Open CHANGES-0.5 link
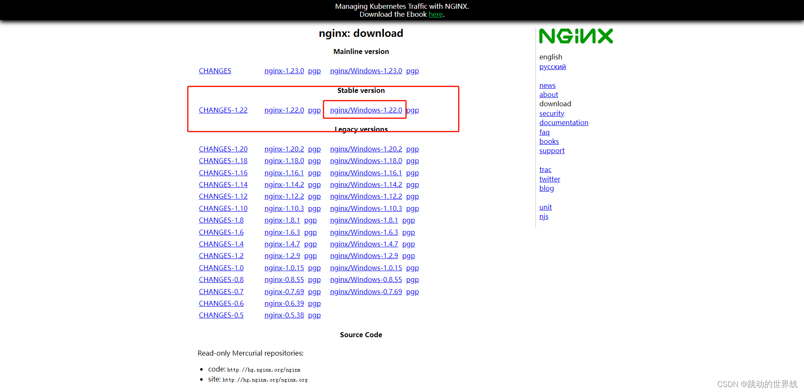The width and height of the screenshot is (804, 392). (x=221, y=315)
